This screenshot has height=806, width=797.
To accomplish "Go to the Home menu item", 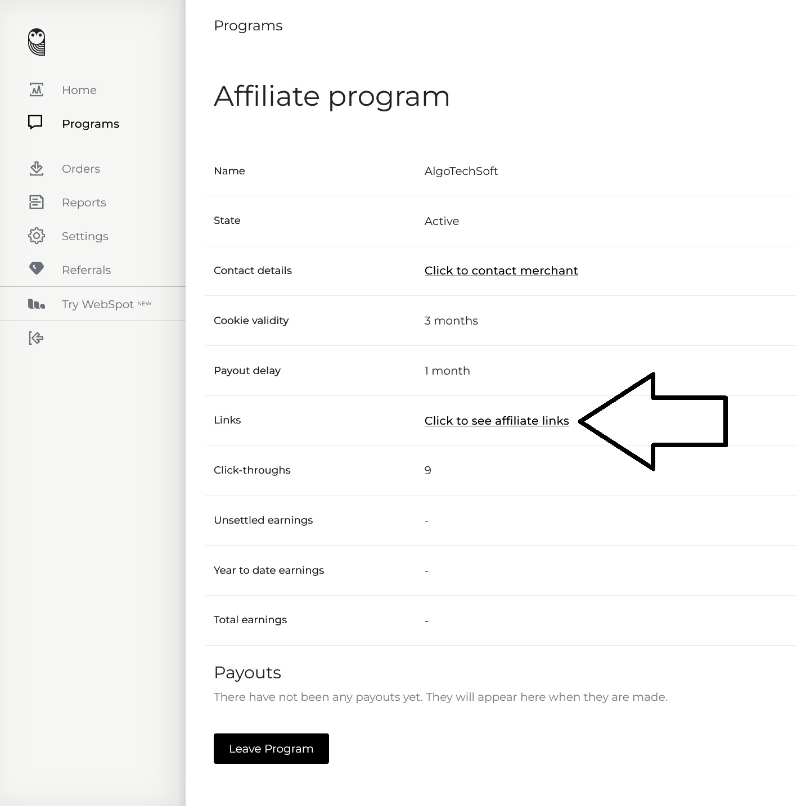I will pyautogui.click(x=79, y=90).
